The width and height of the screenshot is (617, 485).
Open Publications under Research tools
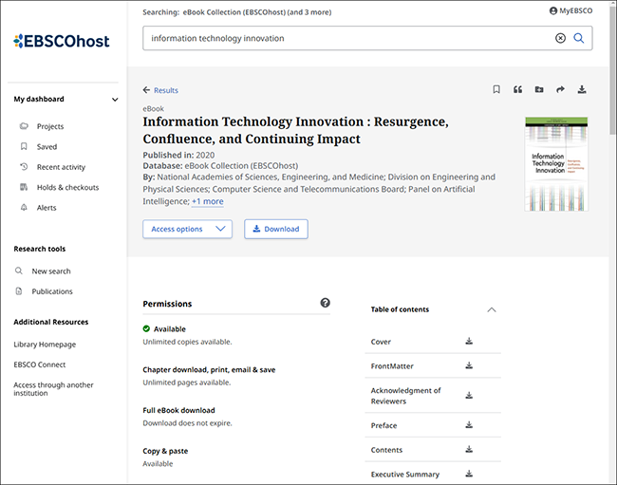pos(52,291)
